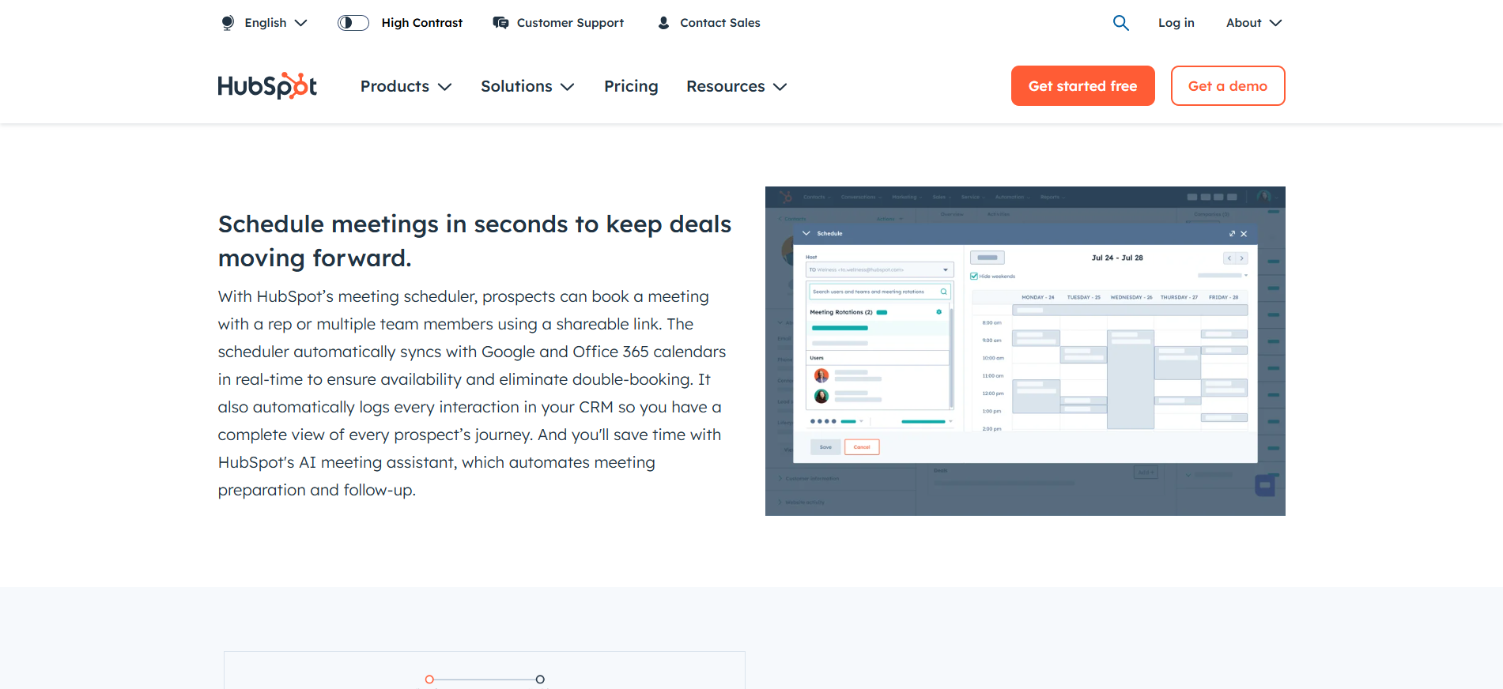The width and height of the screenshot is (1503, 689).
Task: Click the Contact Sales link text
Action: [x=719, y=23]
